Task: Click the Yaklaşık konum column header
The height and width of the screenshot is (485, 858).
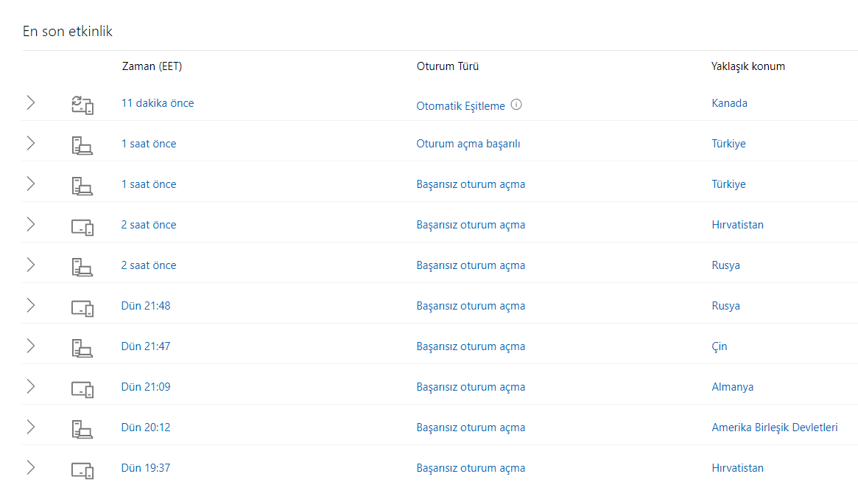Action: (748, 66)
